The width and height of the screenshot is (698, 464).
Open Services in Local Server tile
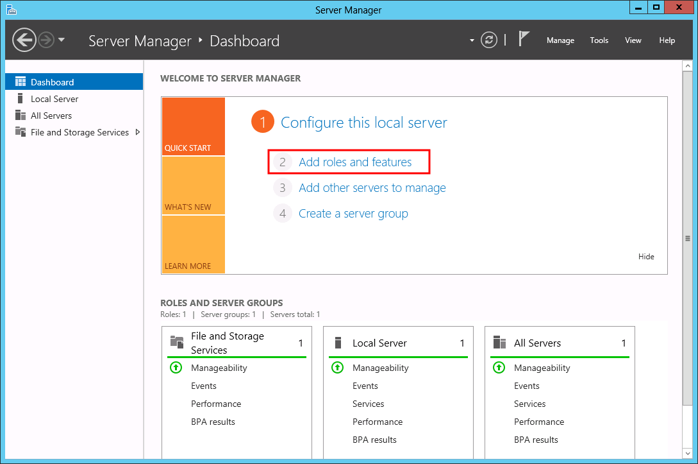coord(368,404)
